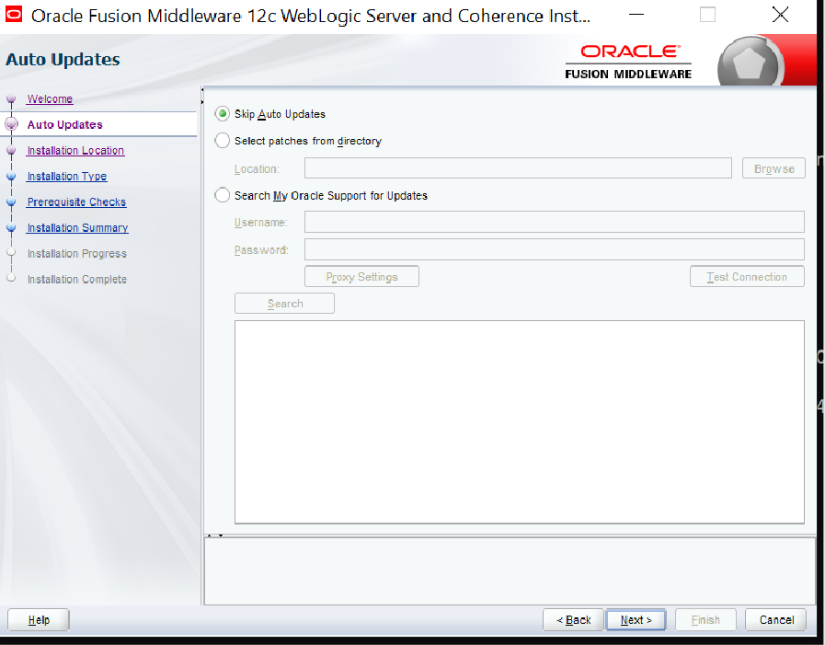Collapse the left navigation pane arrow
The image size is (825, 645).
(x=202, y=95)
